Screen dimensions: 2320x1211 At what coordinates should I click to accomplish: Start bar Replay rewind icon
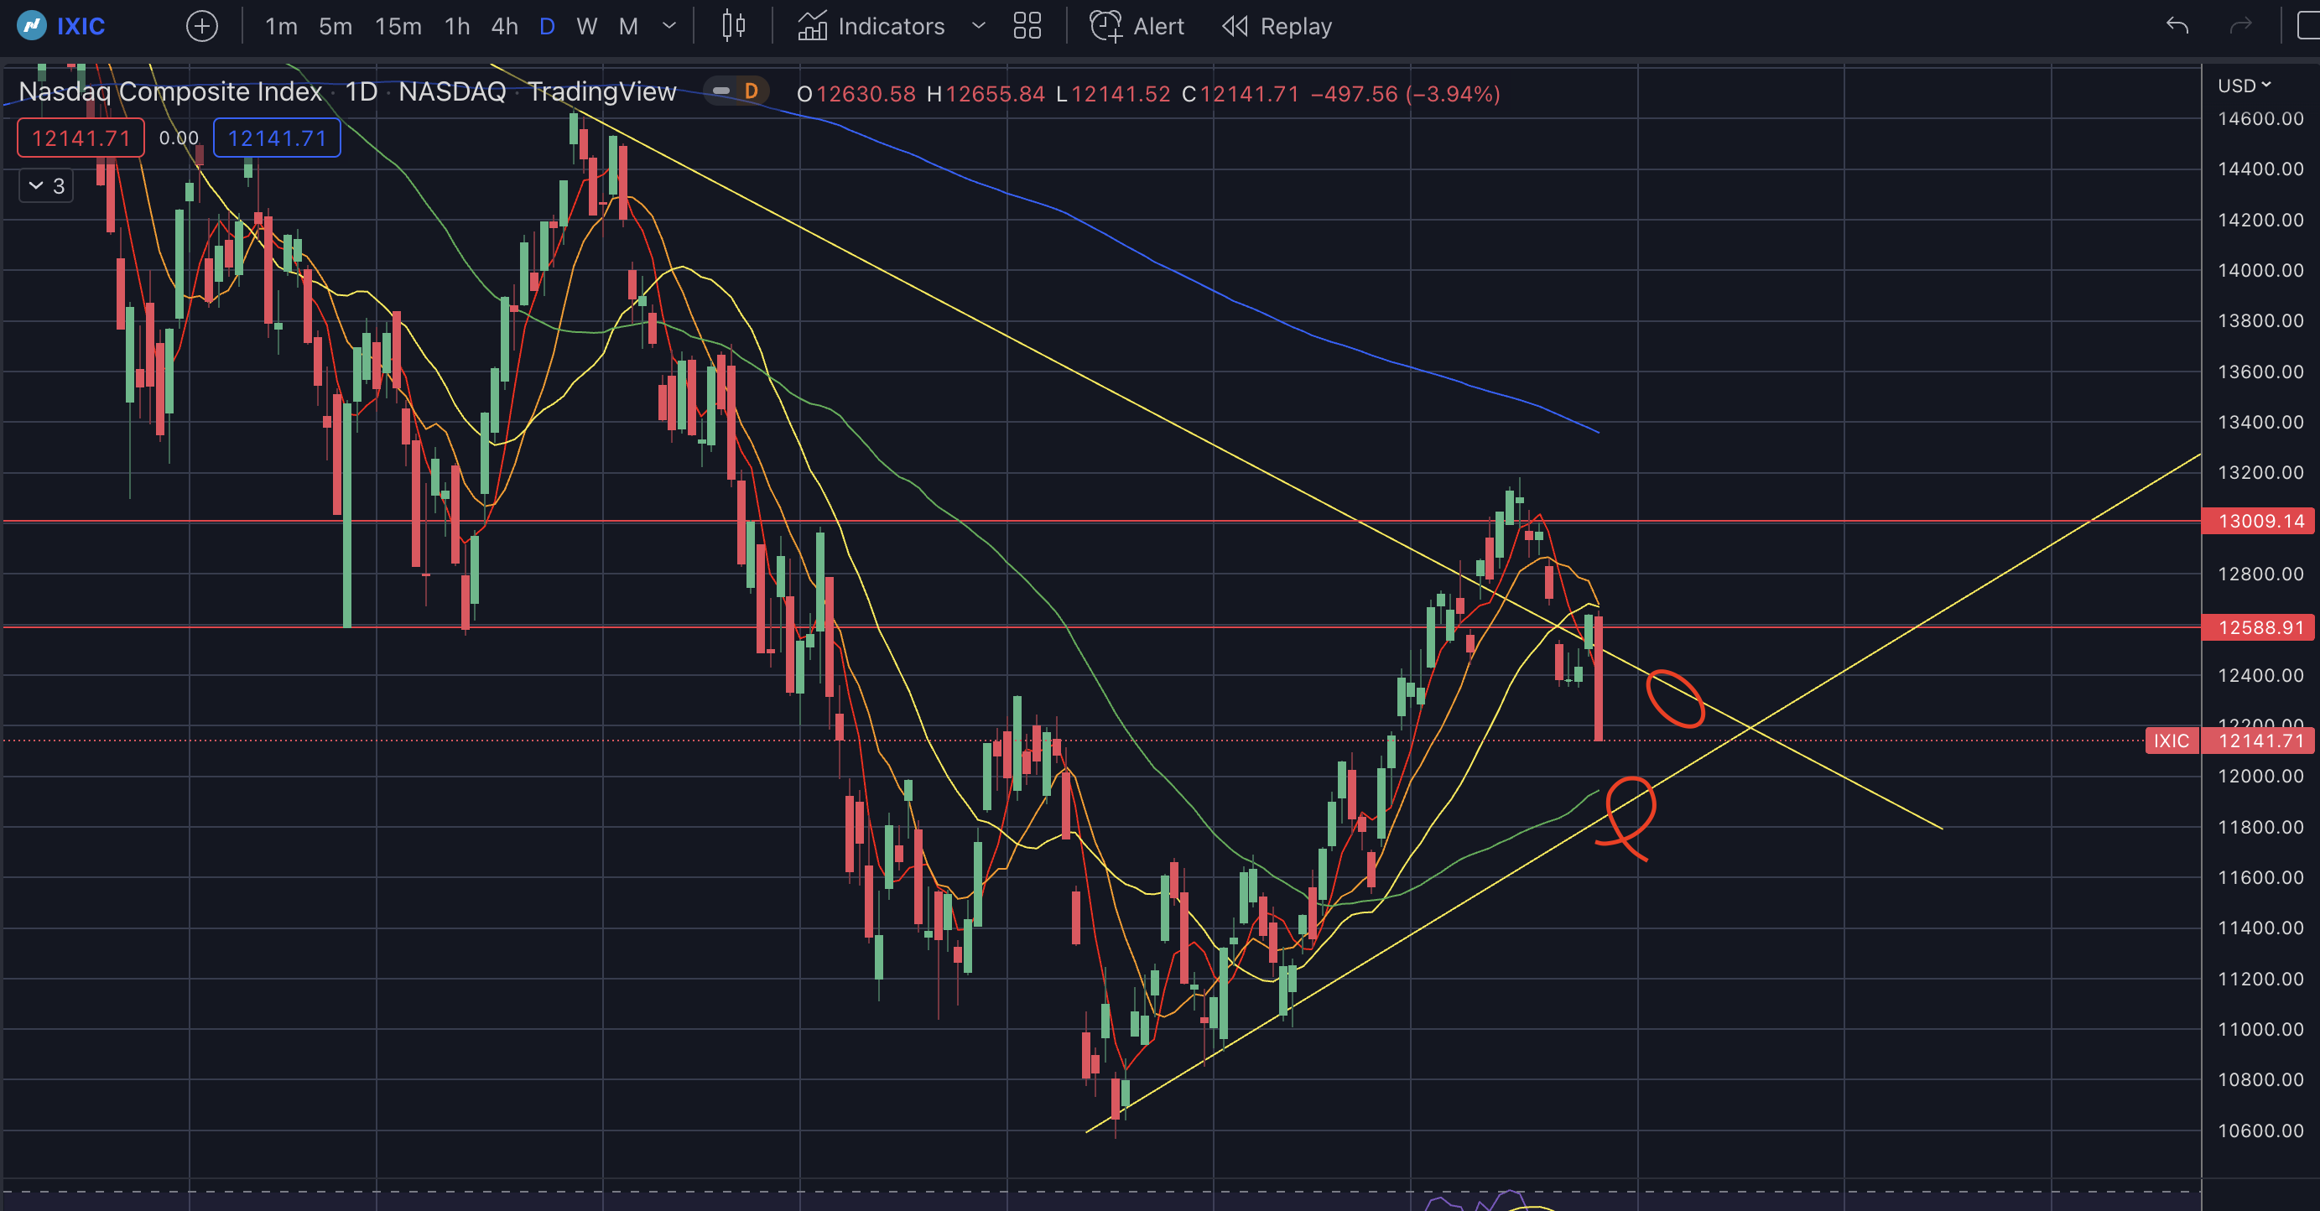pos(1235,26)
